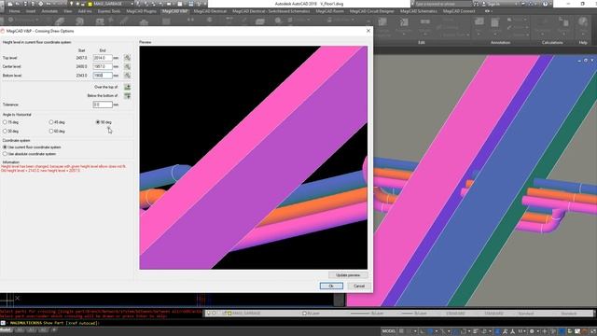597x336 pixels.
Task: Click the MagiCAD dialog title bar icon
Action: coord(3,31)
